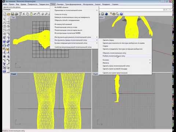Image resolution: width=176 pixels, height=132 pixels.
Task: Expand the Инструменты для ремонта полигональной сетки submenu
Action: [x=74, y=37]
